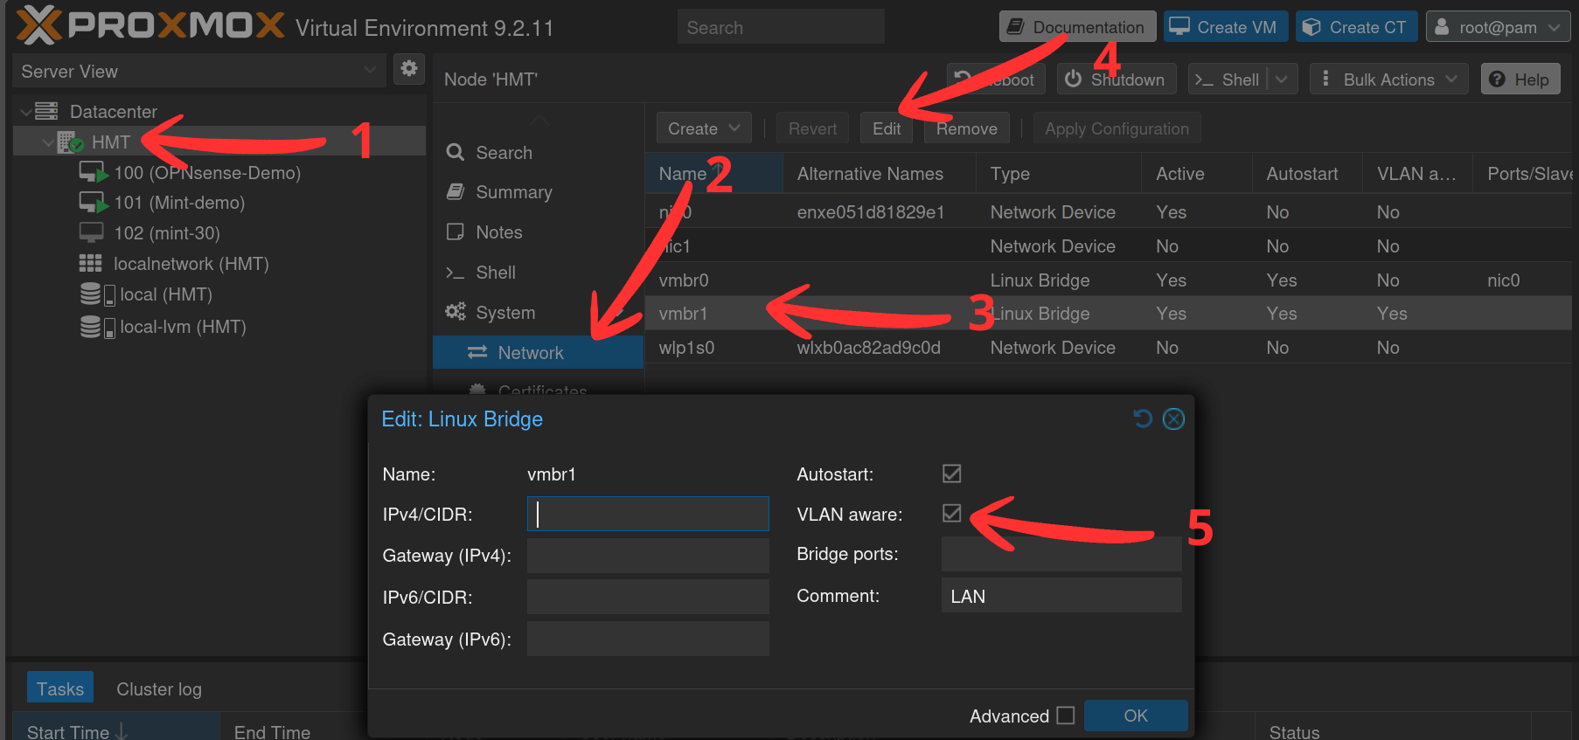1579x740 pixels.
Task: Click the Datacenter server icon
Action: (x=46, y=111)
